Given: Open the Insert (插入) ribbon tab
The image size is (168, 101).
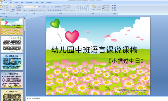Looking at the screenshot, I should (11, 3).
